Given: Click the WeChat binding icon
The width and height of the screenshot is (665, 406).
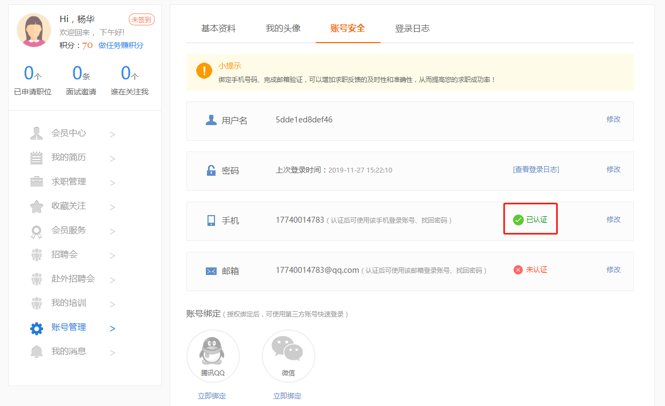Looking at the screenshot, I should (288, 352).
